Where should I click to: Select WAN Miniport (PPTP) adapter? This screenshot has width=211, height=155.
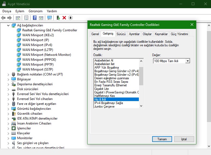(38, 65)
